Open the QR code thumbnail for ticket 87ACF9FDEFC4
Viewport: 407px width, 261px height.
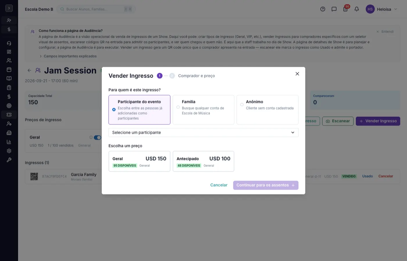point(34,176)
